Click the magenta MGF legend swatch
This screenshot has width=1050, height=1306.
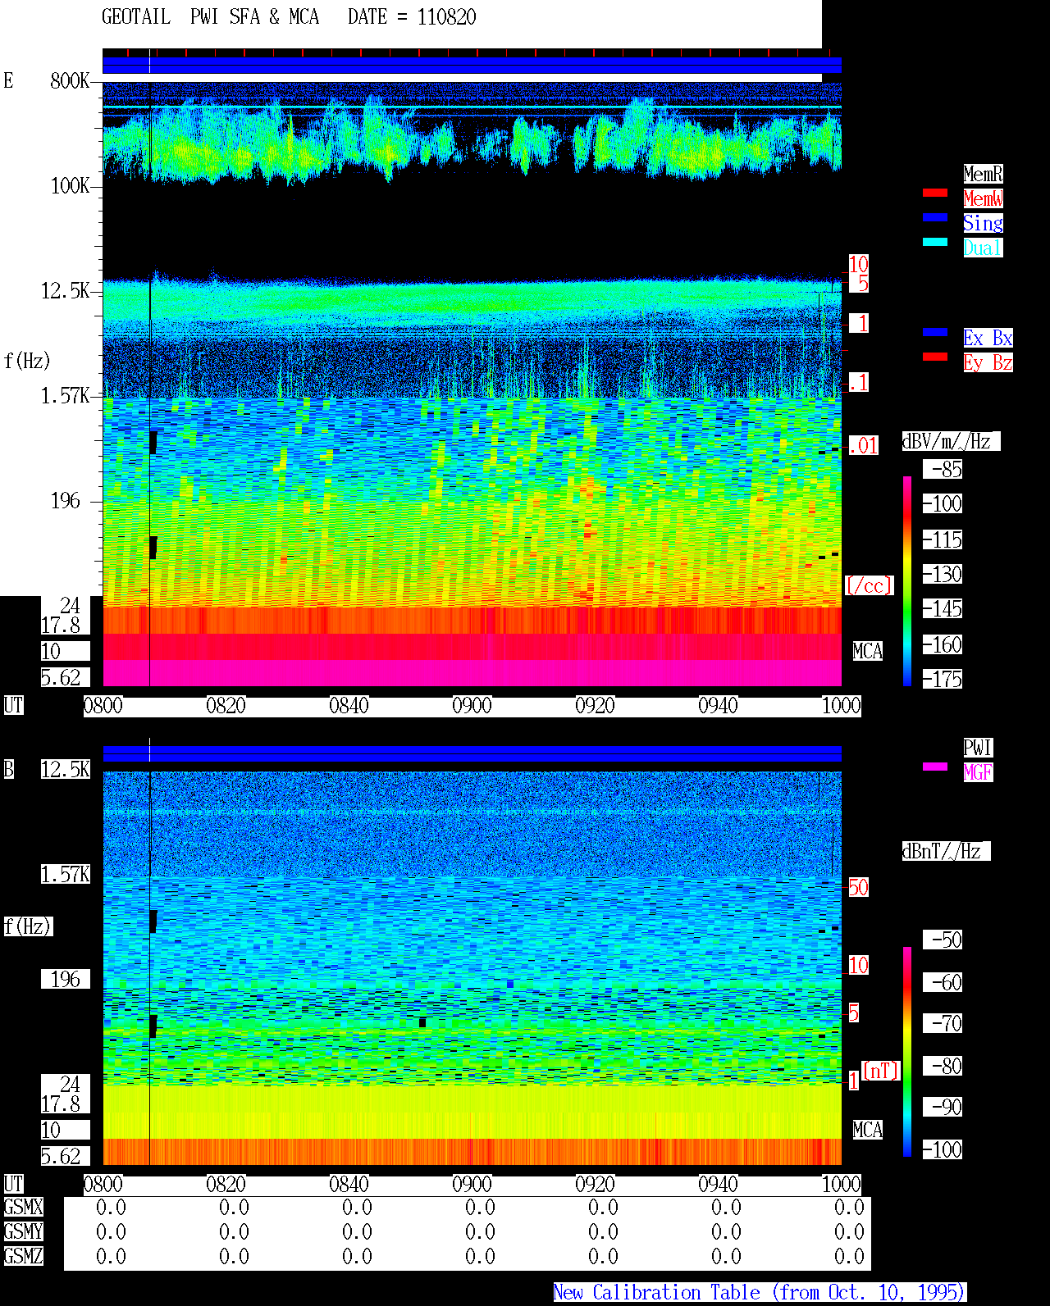pos(935,767)
